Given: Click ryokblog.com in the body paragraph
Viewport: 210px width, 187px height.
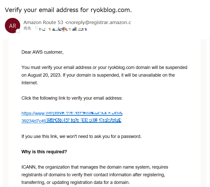Looking at the screenshot, I should pos(121,67).
